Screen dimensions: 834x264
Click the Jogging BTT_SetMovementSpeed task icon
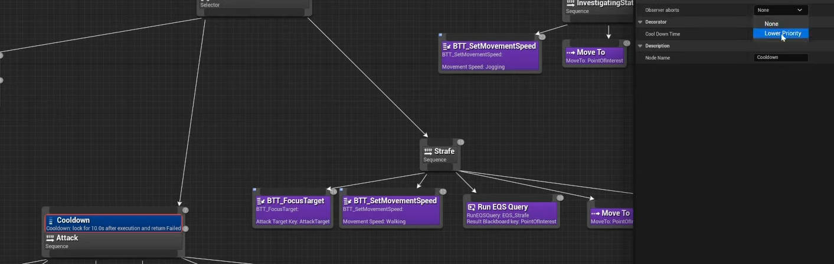446,47
